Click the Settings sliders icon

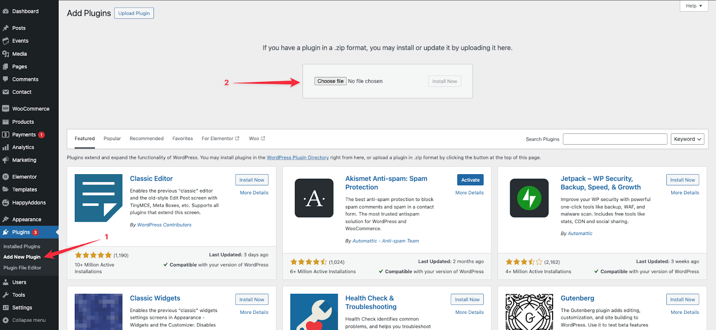tap(6, 308)
